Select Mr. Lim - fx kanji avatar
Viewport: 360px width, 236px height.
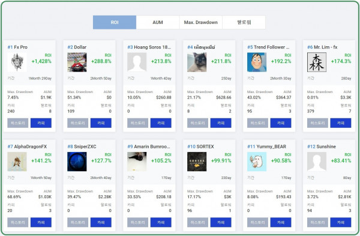(317, 62)
